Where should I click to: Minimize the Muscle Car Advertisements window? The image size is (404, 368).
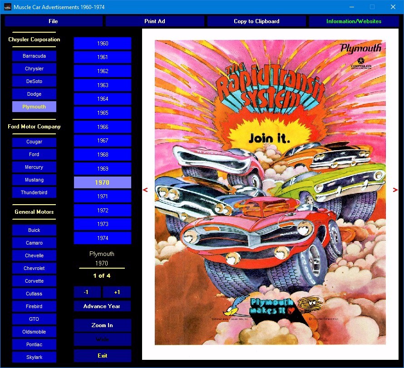[352, 7]
